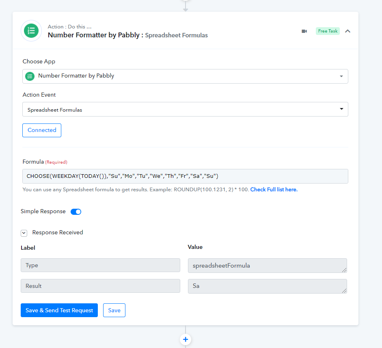382x348 pixels.
Task: Click the Type label field
Action: tap(100, 265)
